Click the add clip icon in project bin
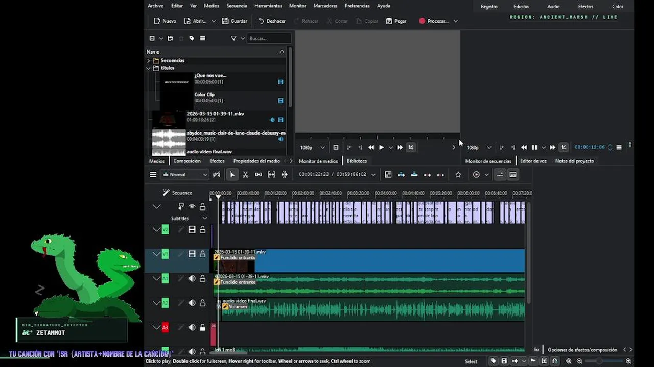The image size is (654, 367). pyautogui.click(x=152, y=38)
